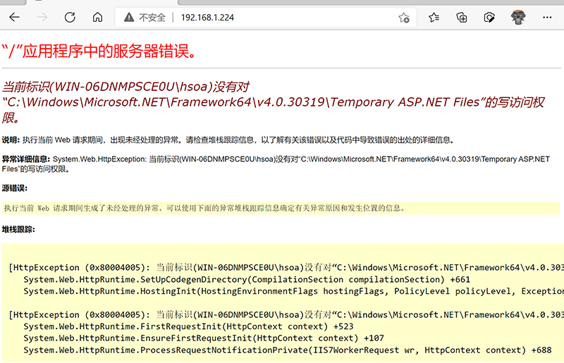
Task: Reload the current page
Action: click(70, 17)
